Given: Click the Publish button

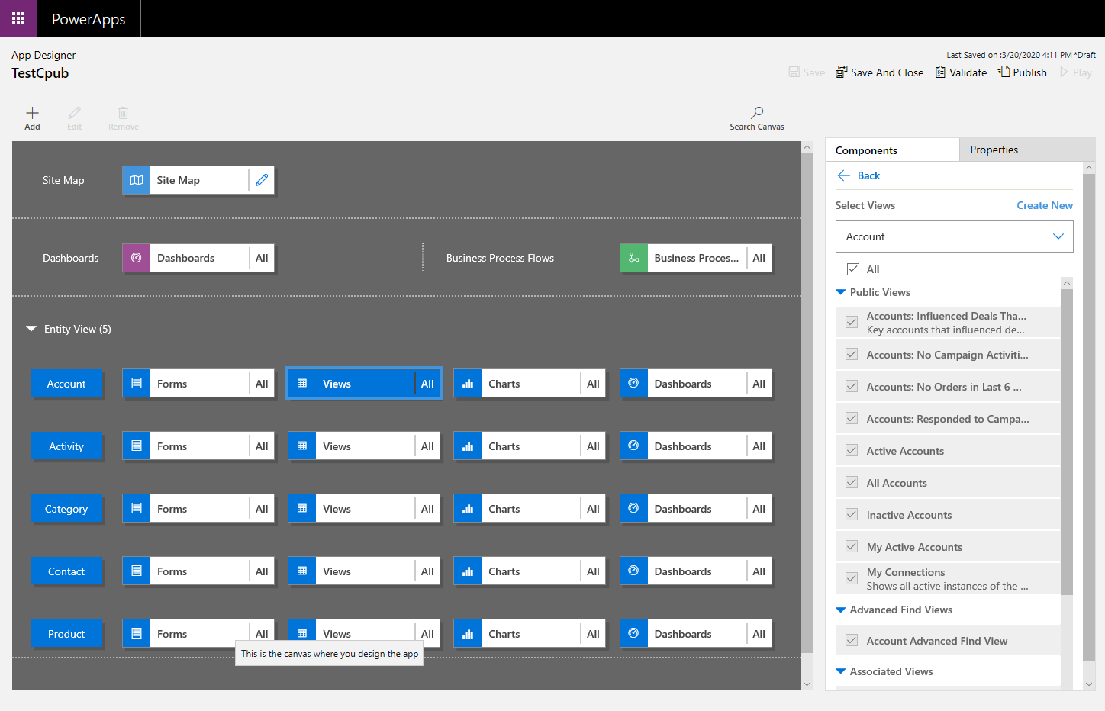Looking at the screenshot, I should pos(1023,72).
